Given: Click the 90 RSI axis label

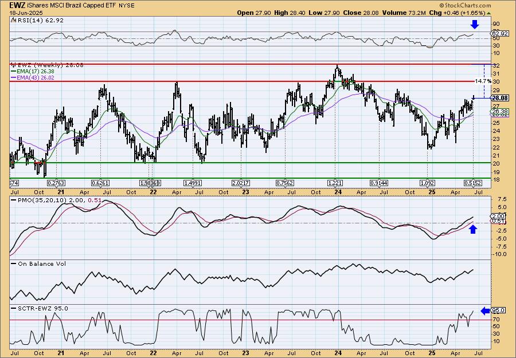Looking at the screenshot, I should (x=495, y=24).
